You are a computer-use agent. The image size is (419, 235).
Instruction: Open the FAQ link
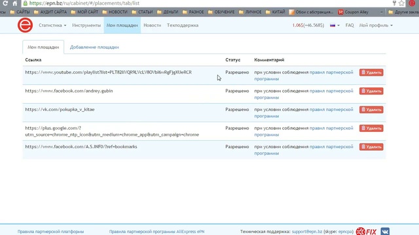coord(350,25)
